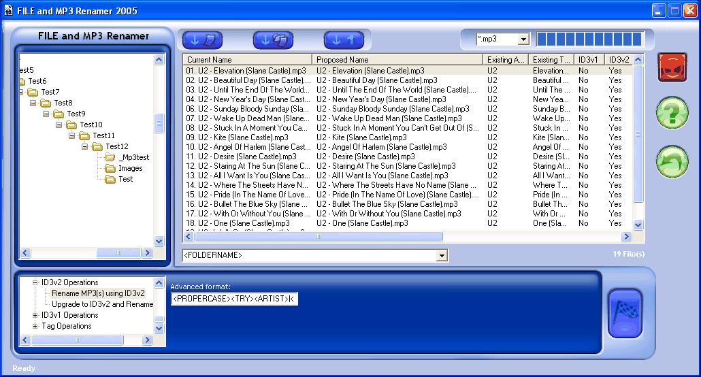Click the Proposed Name column header
The image size is (701, 377).
point(397,60)
